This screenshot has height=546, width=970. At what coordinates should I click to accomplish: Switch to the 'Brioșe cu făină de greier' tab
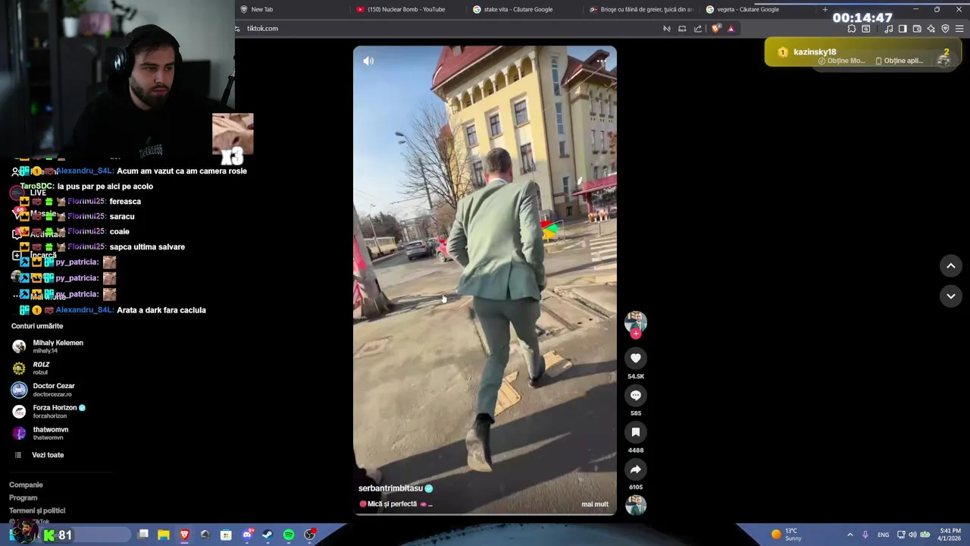click(x=641, y=9)
